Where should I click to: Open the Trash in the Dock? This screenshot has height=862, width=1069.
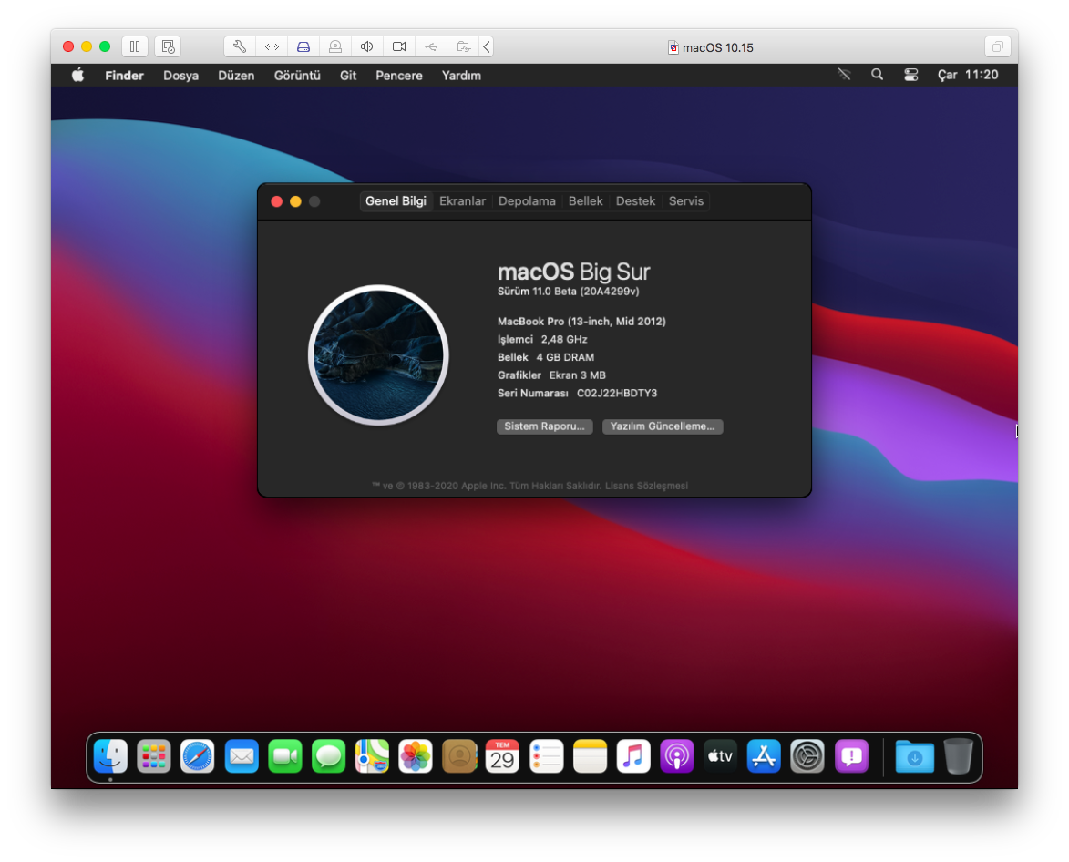959,756
